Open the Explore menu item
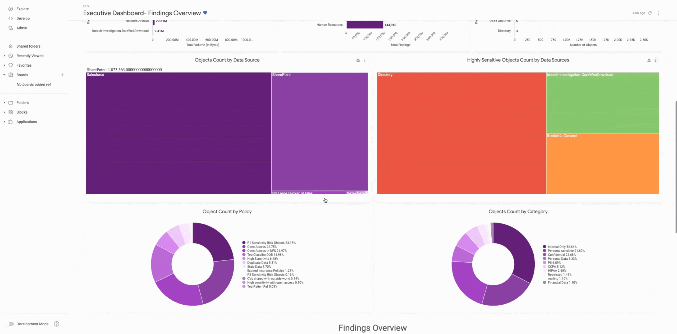The width and height of the screenshot is (677, 334). click(x=22, y=9)
